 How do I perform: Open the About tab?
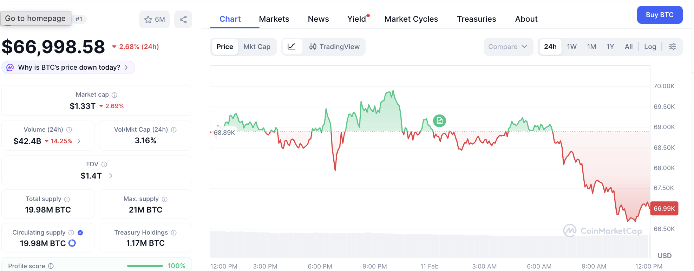coord(526,19)
